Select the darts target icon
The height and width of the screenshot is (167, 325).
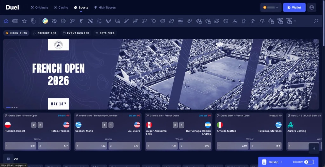(162, 21)
